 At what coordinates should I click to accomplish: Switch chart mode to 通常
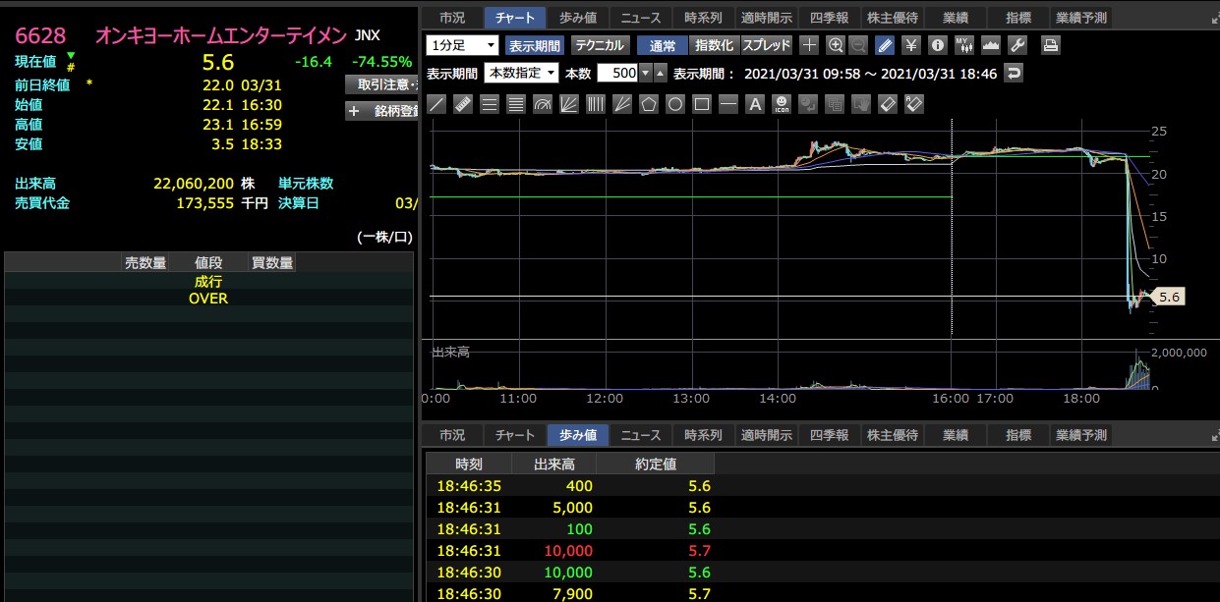(662, 45)
